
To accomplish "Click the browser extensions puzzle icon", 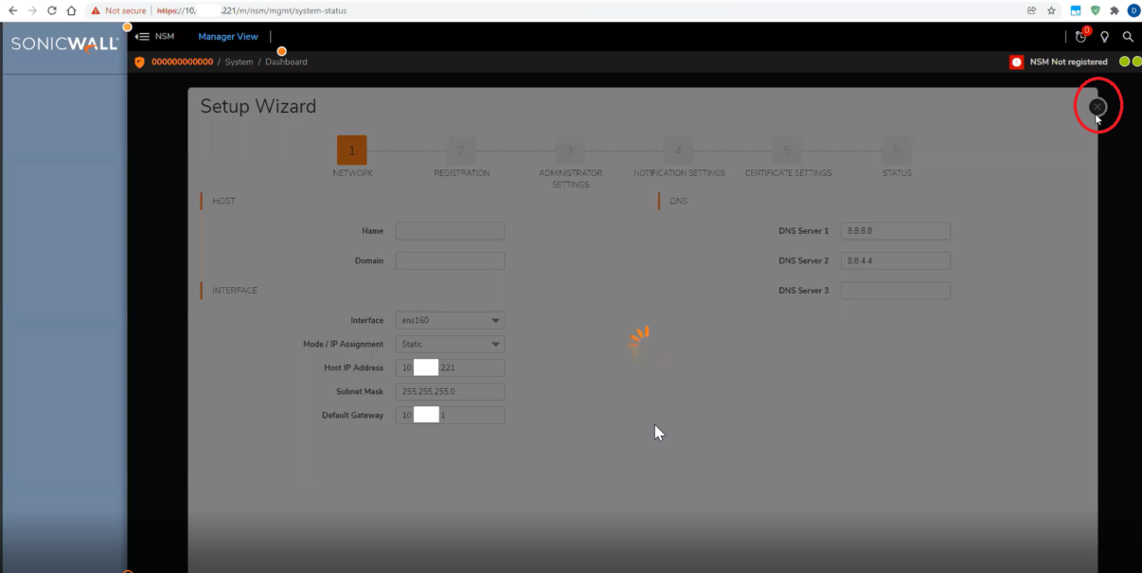I will pyautogui.click(x=1115, y=10).
